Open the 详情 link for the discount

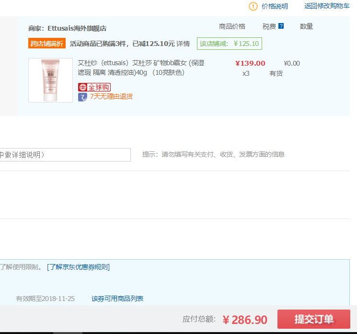183,44
